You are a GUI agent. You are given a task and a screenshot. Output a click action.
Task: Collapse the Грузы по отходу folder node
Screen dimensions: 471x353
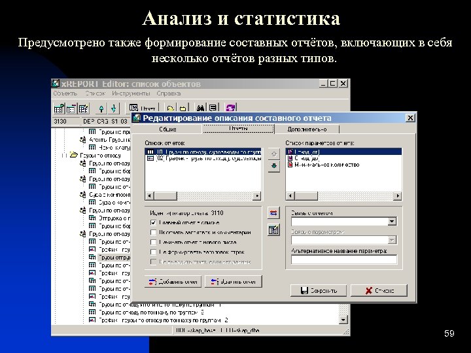click(64, 155)
